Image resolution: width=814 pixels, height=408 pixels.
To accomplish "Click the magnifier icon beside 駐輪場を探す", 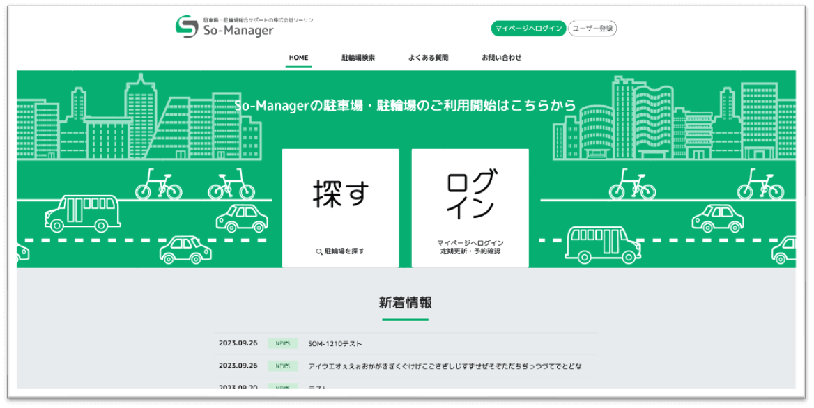I will pyautogui.click(x=318, y=251).
